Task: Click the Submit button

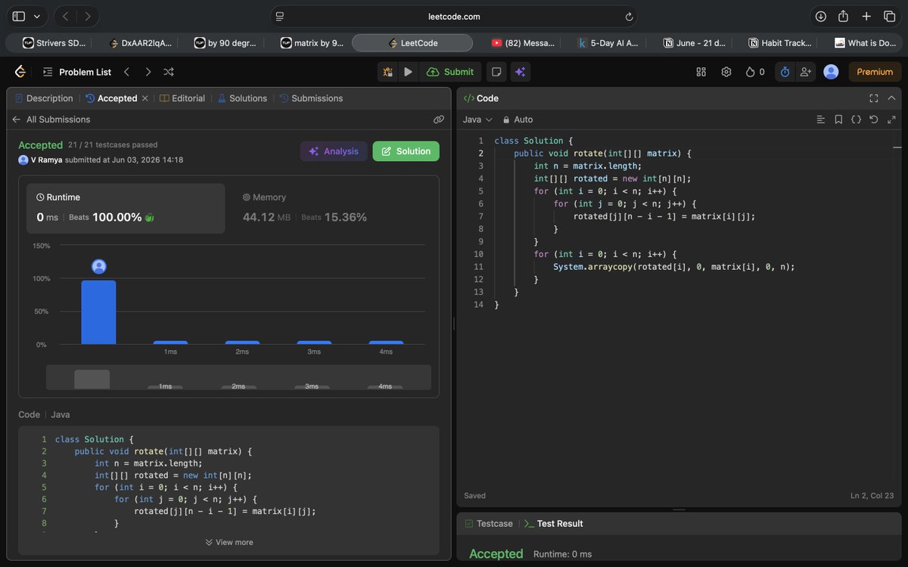Action: (450, 72)
